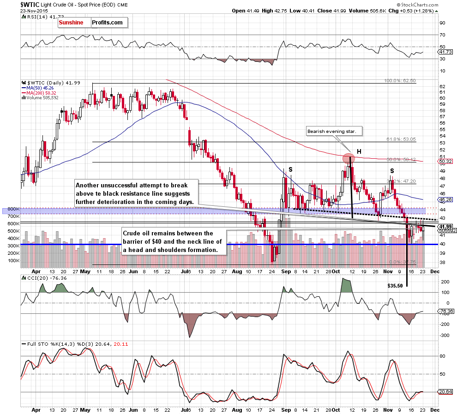The image size is (457, 414).
Task: Click the $35.50 price target label
Action: 395,286
